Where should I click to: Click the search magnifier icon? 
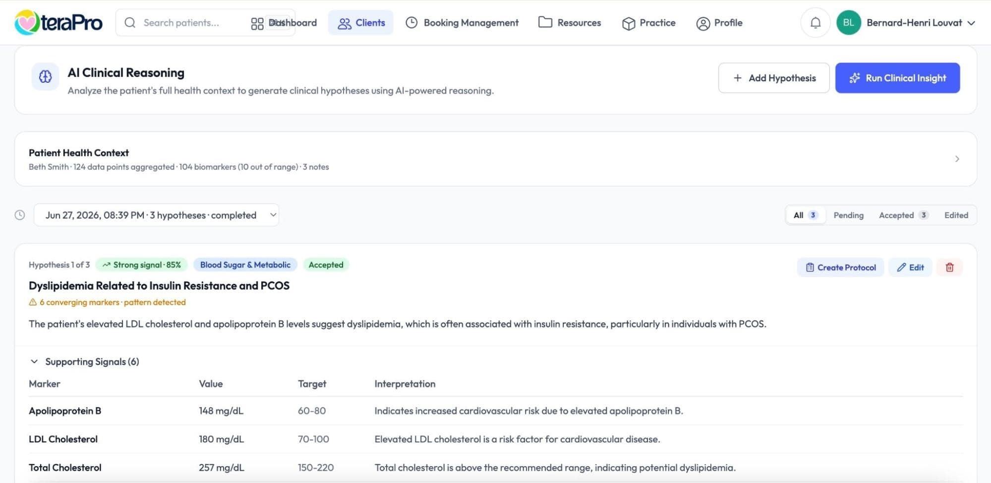[130, 23]
